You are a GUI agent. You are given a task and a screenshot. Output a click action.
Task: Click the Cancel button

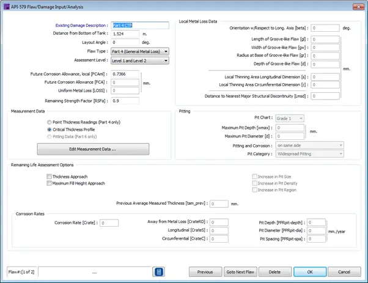(344, 272)
